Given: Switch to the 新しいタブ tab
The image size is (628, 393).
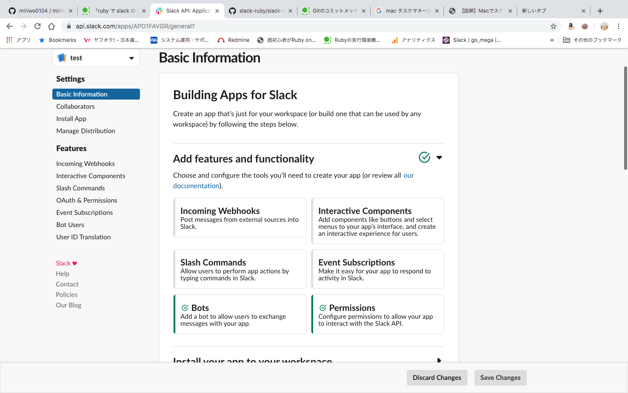Looking at the screenshot, I should [x=553, y=11].
